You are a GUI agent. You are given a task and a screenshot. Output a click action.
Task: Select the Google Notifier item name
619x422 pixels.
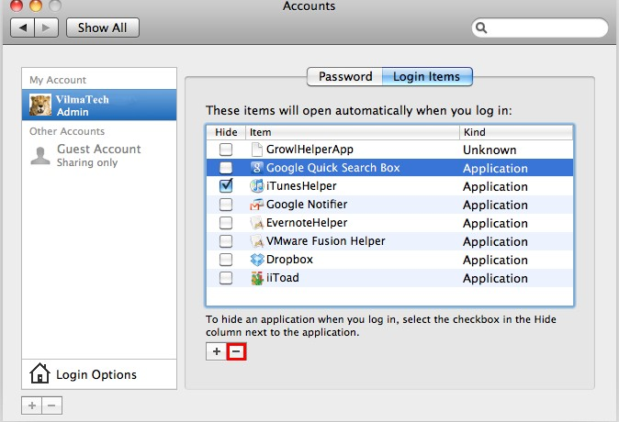[x=307, y=205]
